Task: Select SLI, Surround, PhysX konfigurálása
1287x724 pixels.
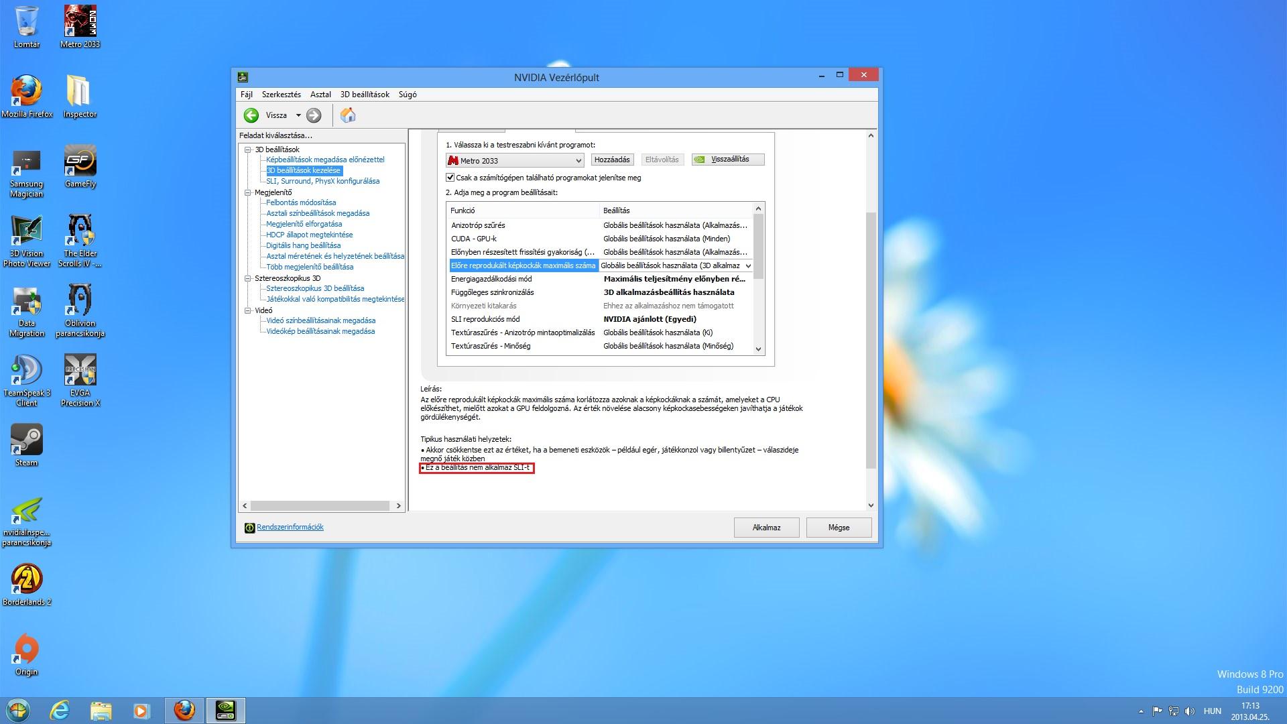Action: 323,181
